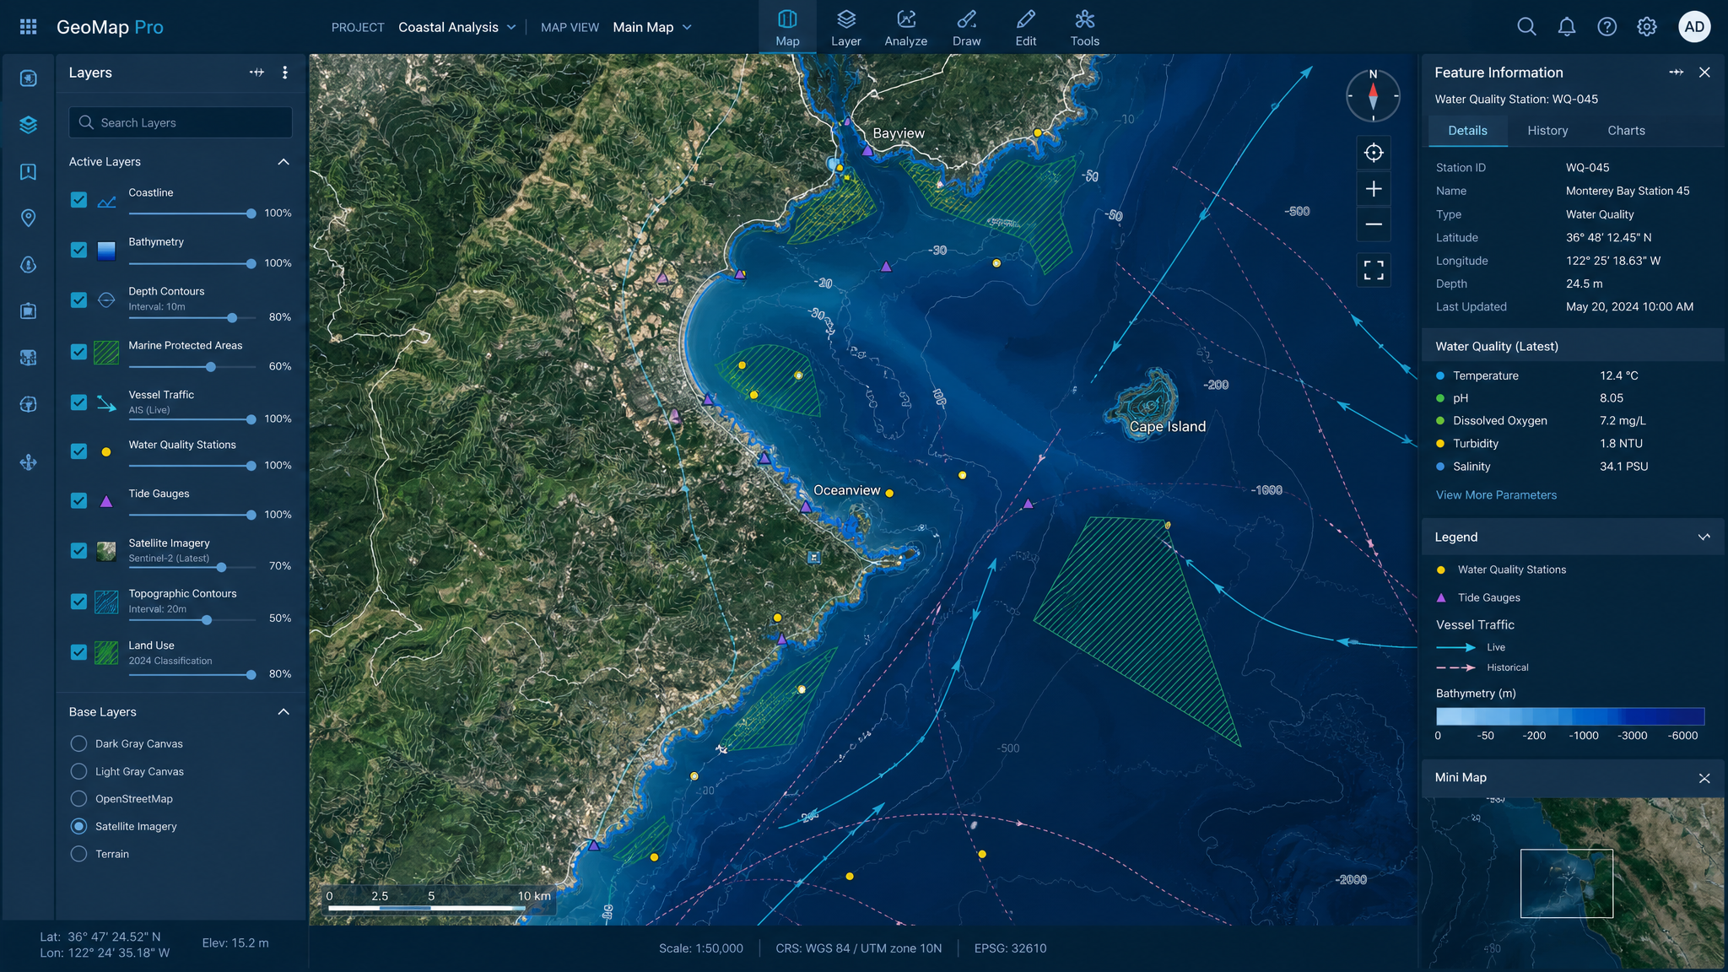Viewport: 1728px width, 972px height.
Task: Click the Feature Information panel pin icon
Action: tap(1676, 73)
